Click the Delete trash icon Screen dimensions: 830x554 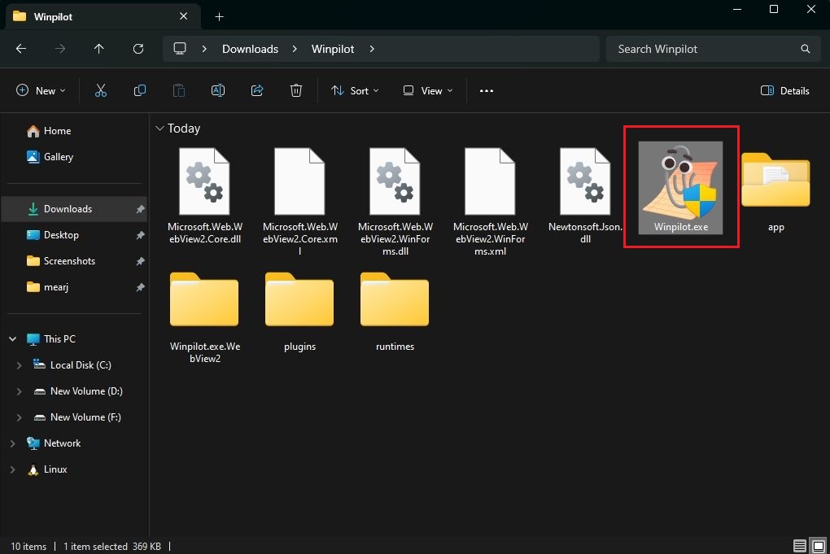coord(296,90)
